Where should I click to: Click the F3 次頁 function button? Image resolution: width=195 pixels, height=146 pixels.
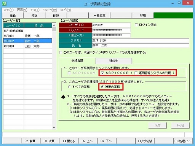click(x=50, y=141)
